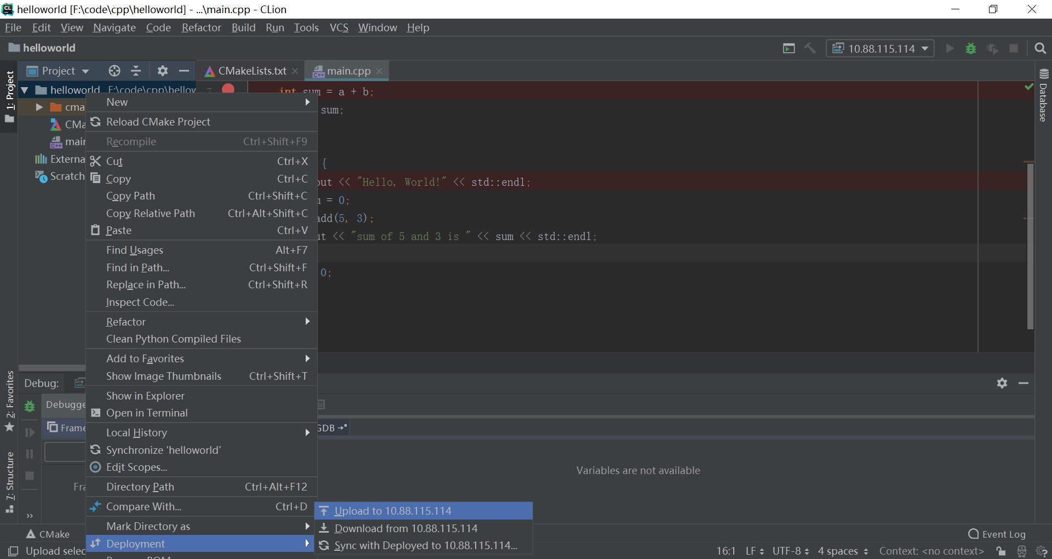1052x559 pixels.
Task: Open indent 4 spaces selector
Action: [843, 551]
